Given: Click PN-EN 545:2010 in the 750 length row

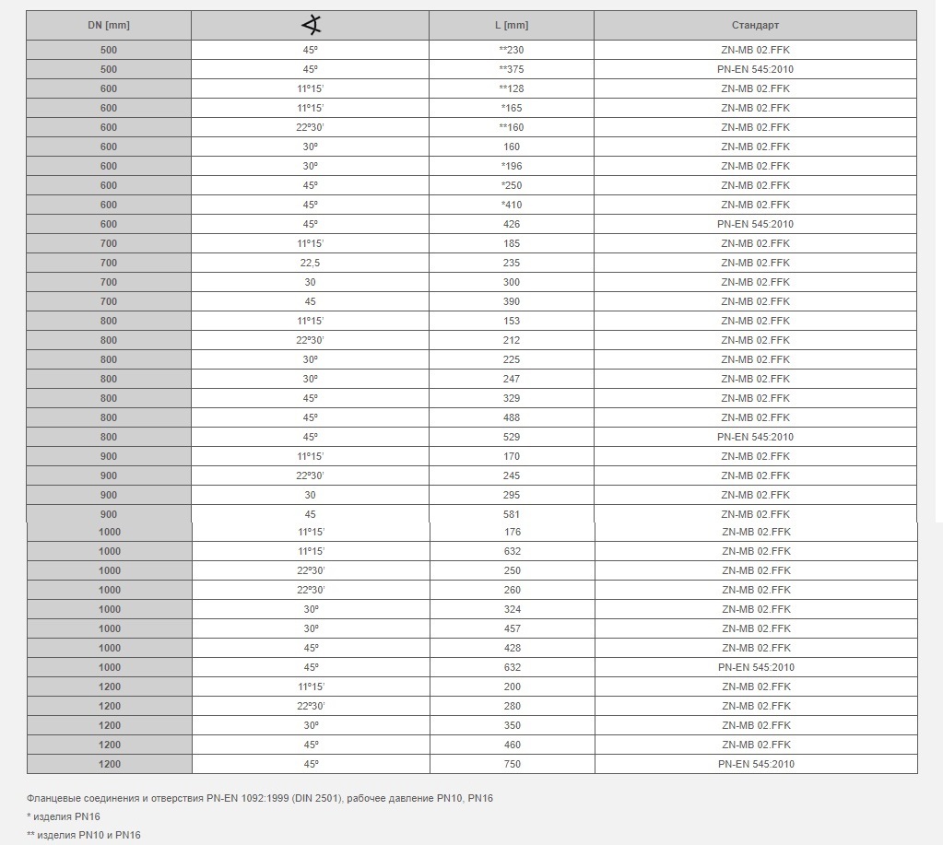Looking at the screenshot, I should (756, 764).
